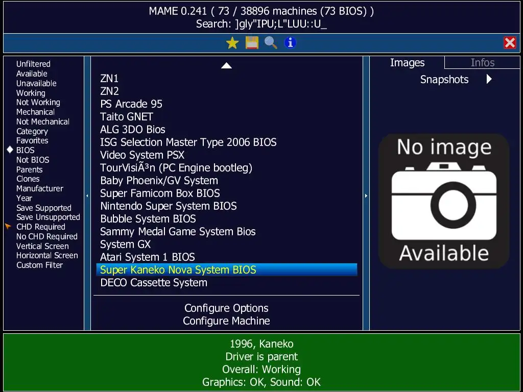The image size is (523, 392).
Task: Select Nintendo Super System BIOS entry
Action: click(226, 206)
